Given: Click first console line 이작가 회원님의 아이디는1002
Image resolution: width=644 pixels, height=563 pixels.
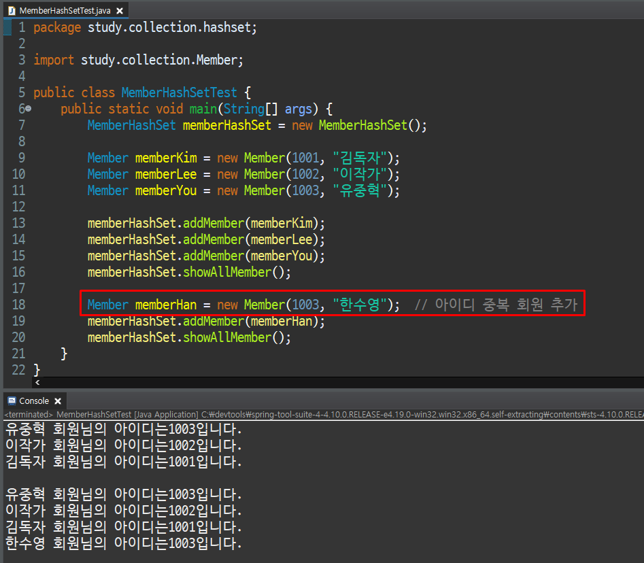Looking at the screenshot, I should tap(124, 445).
